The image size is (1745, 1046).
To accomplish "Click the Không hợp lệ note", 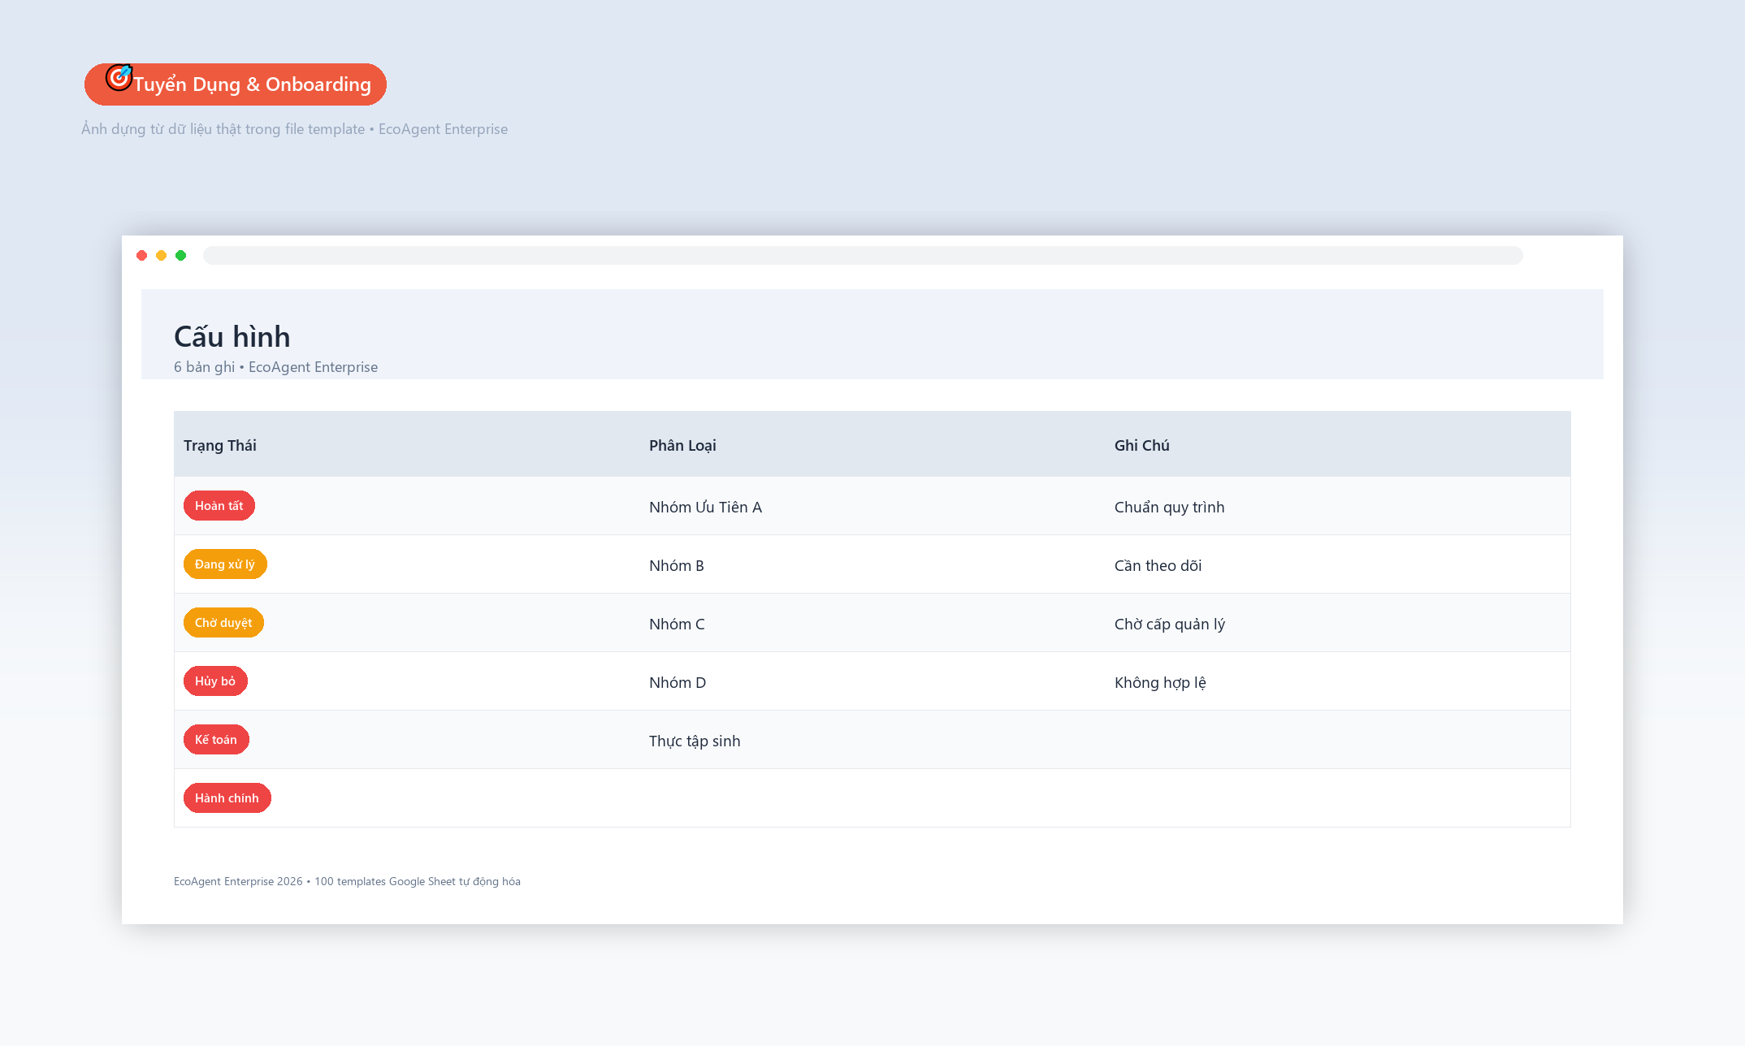I will pos(1160,683).
